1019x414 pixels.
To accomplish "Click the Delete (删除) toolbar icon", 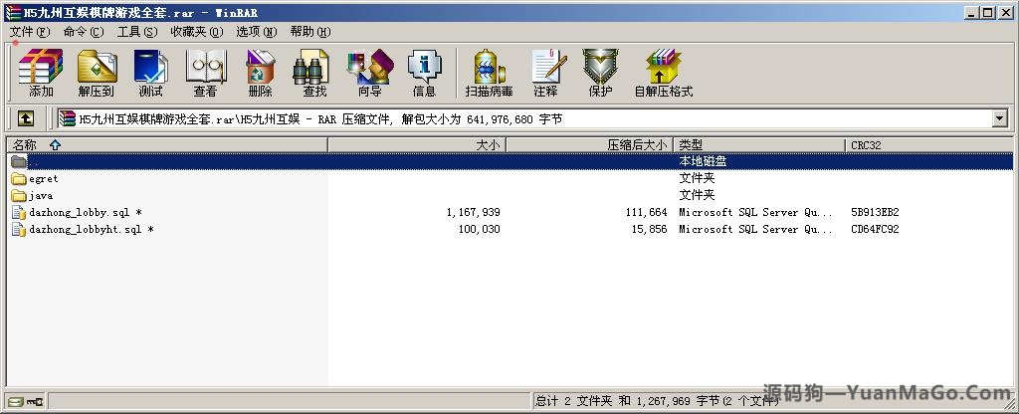I will (x=260, y=72).
